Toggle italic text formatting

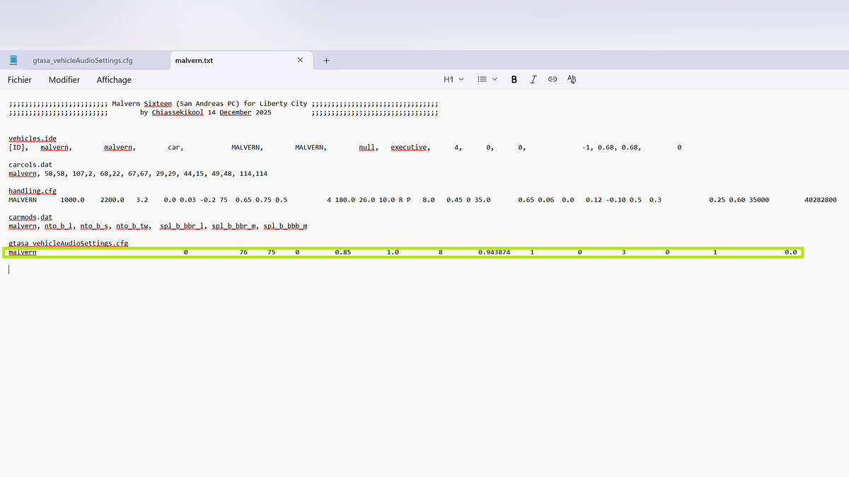pyautogui.click(x=533, y=80)
